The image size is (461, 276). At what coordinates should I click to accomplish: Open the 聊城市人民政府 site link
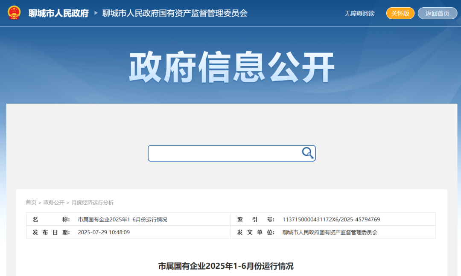click(58, 13)
